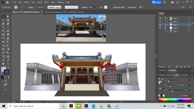
Task: Toggle visibility of Layer 4
Action: click(x=160, y=21)
